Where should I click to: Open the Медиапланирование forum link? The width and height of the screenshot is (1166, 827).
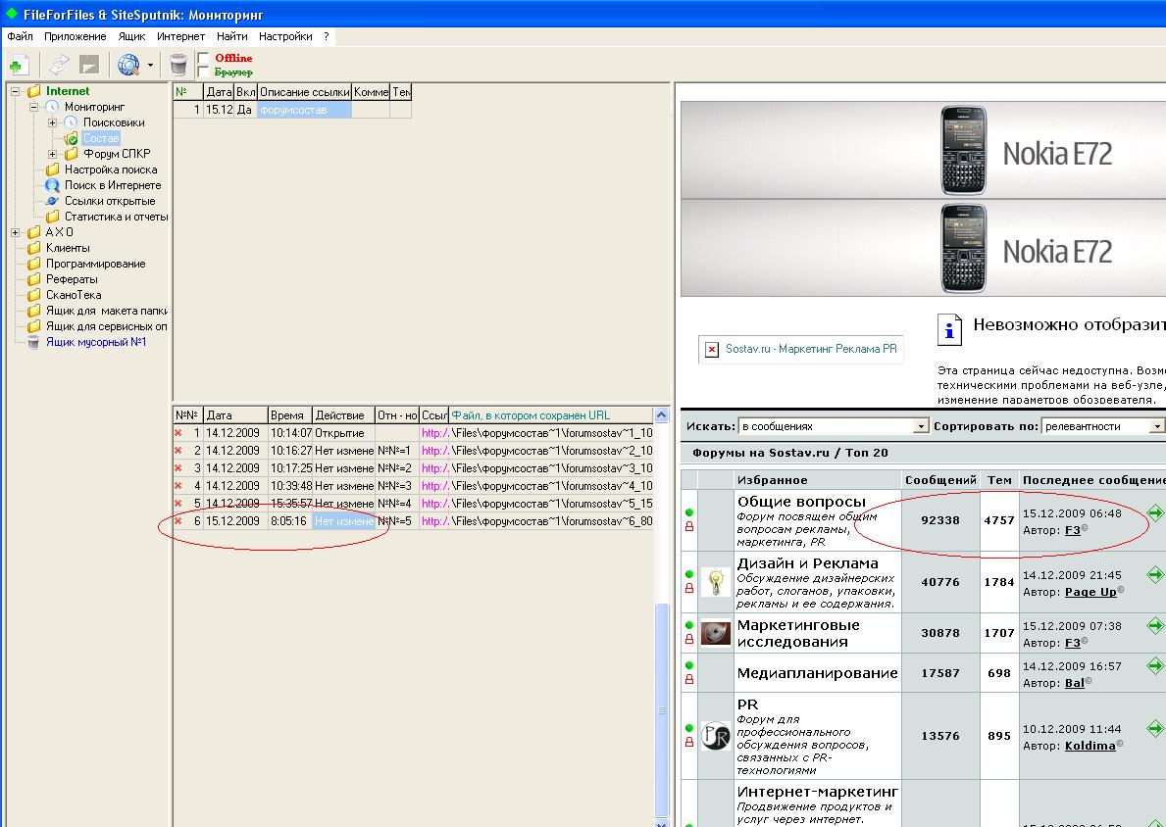tap(817, 673)
